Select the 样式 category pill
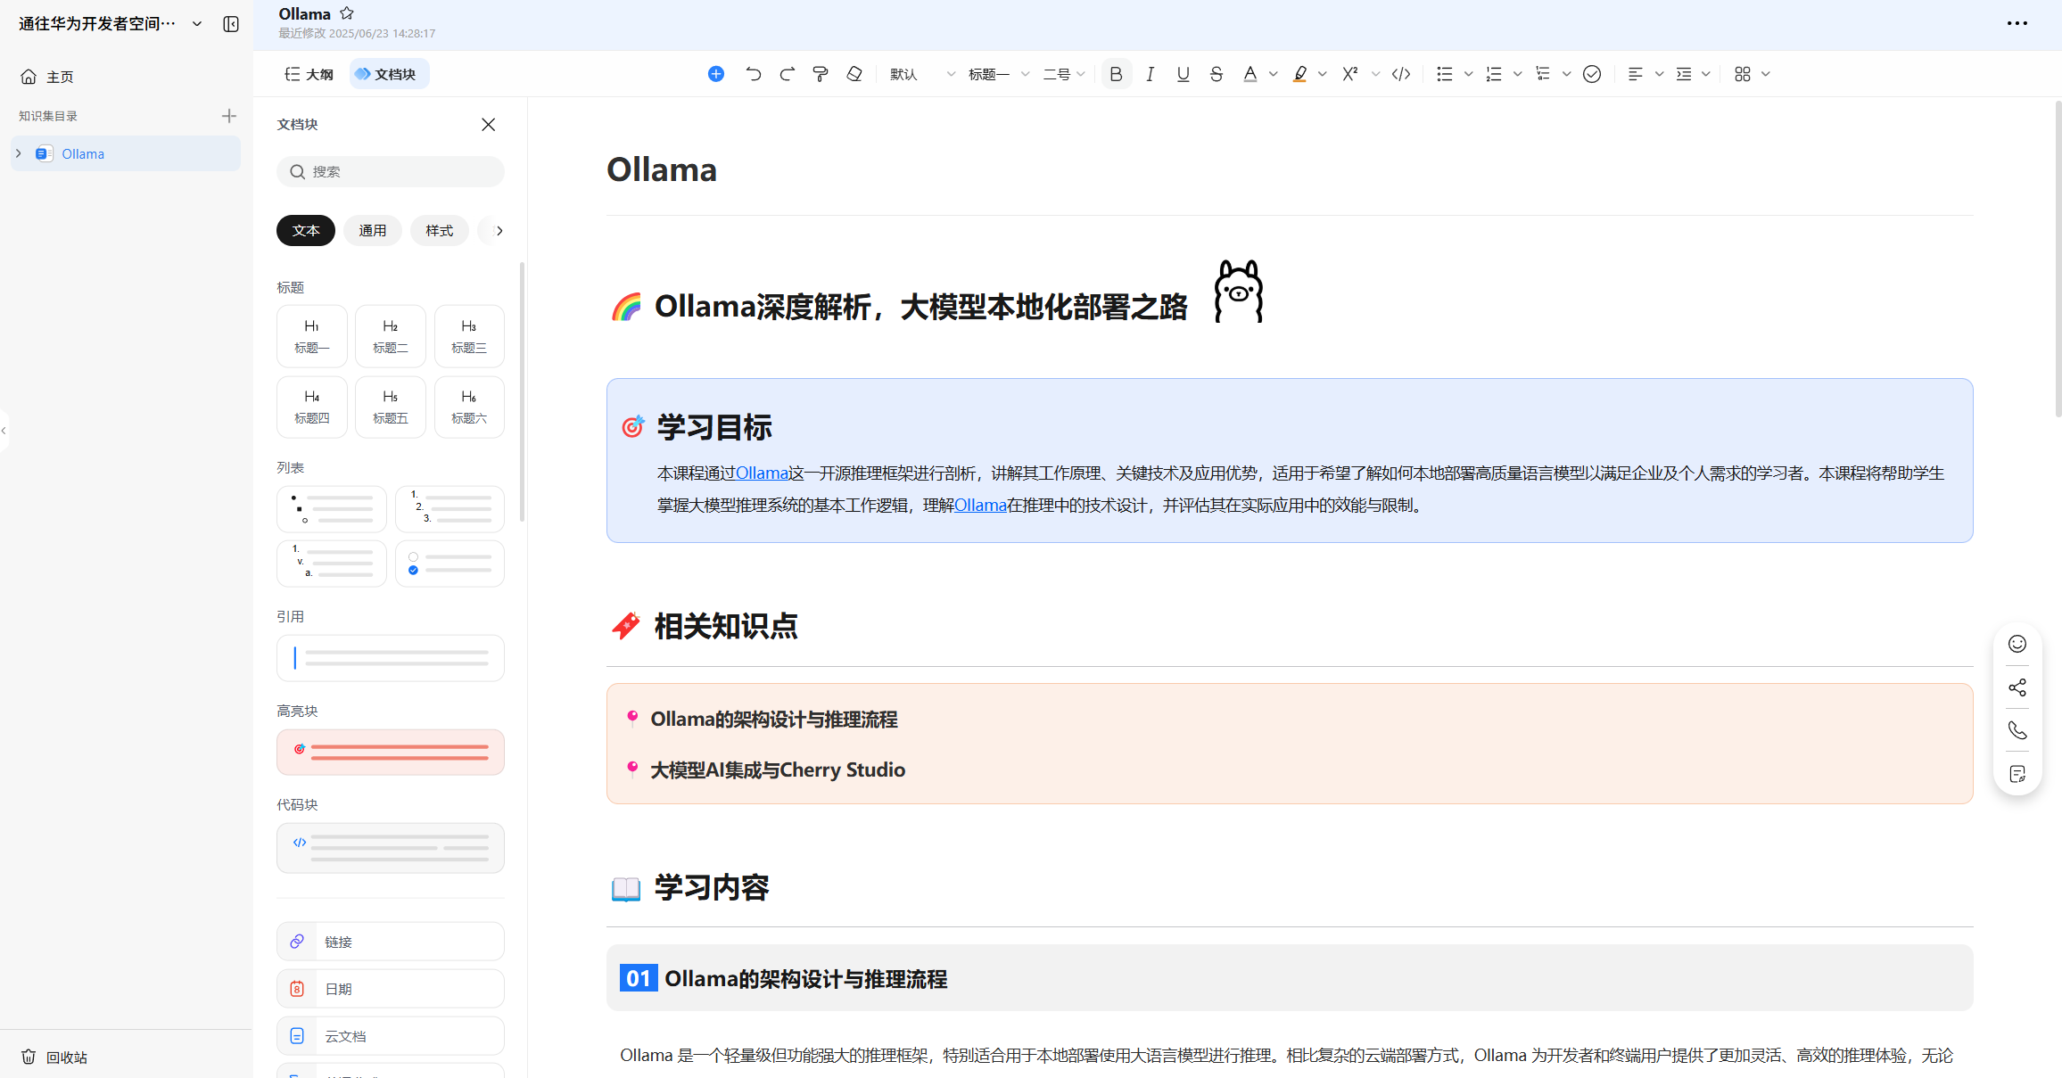The width and height of the screenshot is (2062, 1078). (440, 230)
